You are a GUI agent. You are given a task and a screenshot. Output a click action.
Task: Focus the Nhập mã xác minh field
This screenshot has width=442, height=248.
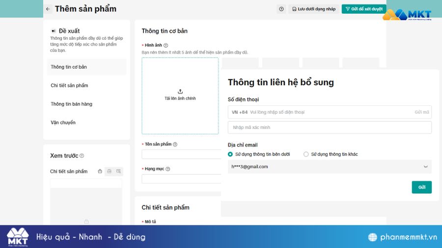click(x=330, y=127)
